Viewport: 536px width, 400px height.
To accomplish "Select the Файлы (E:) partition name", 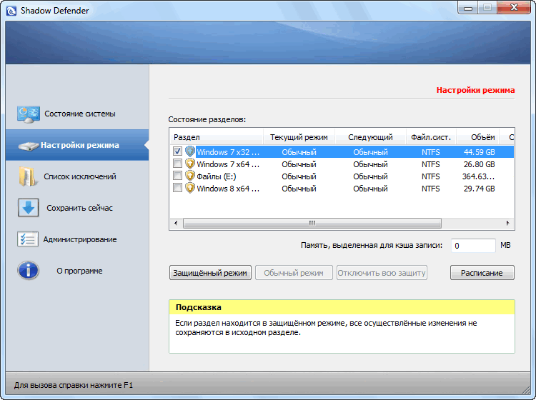I will tap(217, 176).
